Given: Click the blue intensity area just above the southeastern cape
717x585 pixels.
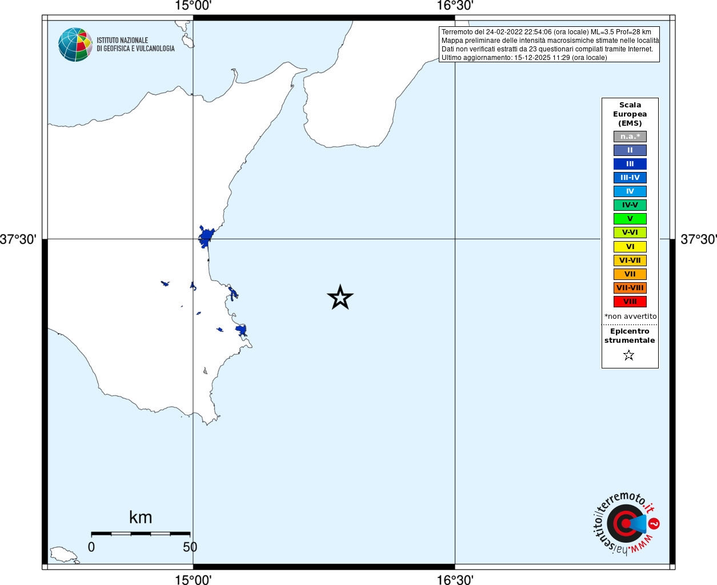Looking at the screenshot, I should tap(242, 330).
